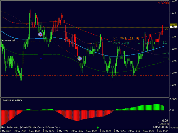Click the 1.3215 price scale label
This screenshot has width=178, height=133.
point(173,13)
